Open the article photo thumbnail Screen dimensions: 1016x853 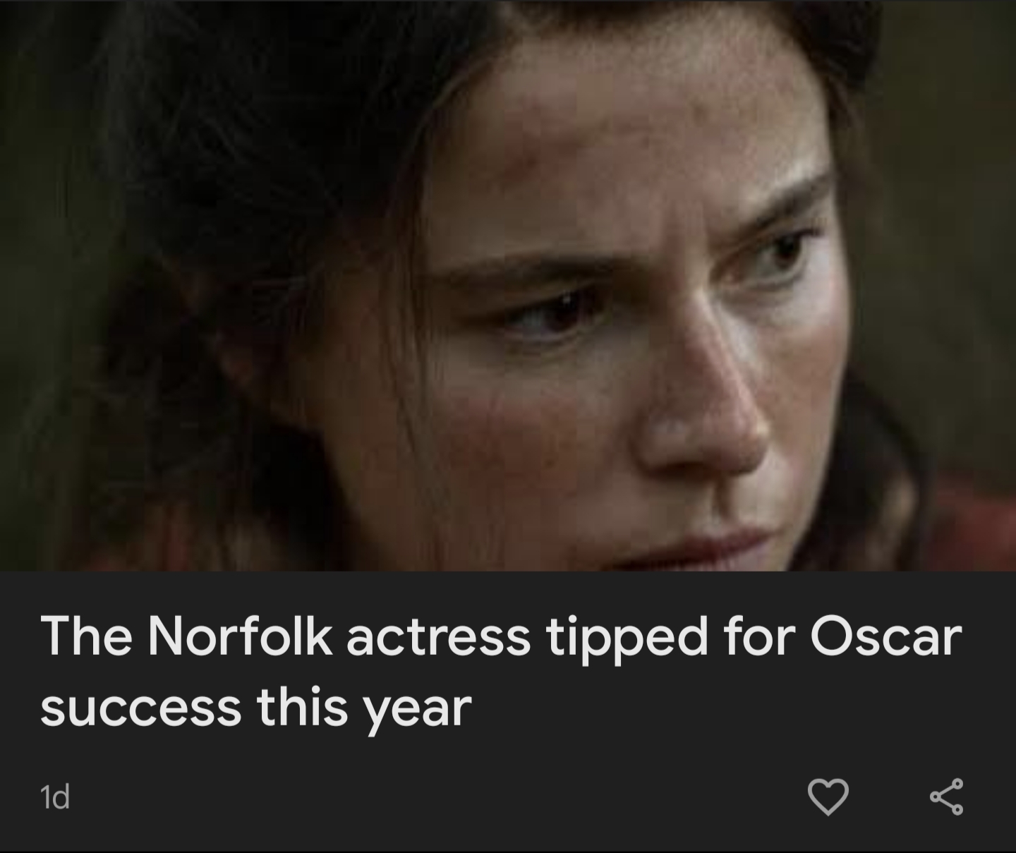(x=508, y=285)
